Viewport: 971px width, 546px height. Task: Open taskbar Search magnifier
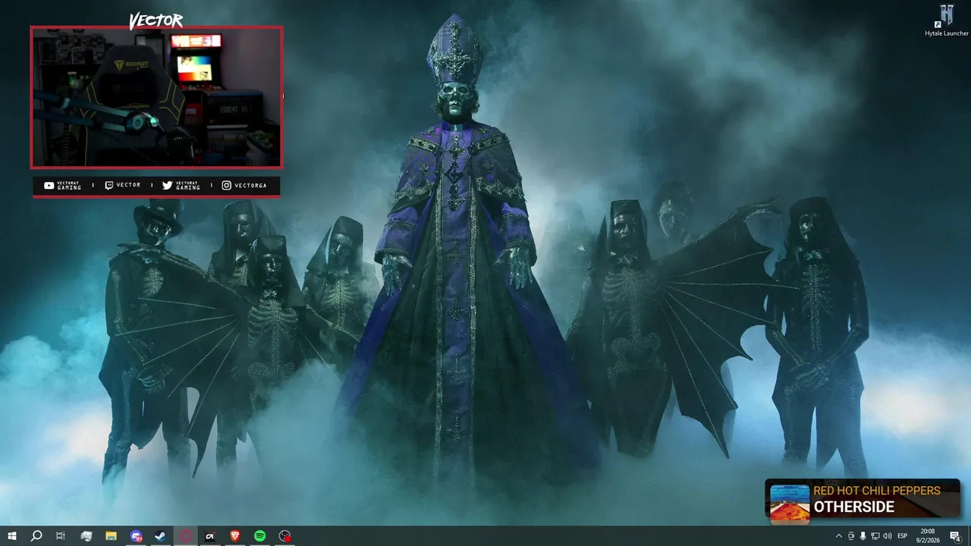click(36, 536)
